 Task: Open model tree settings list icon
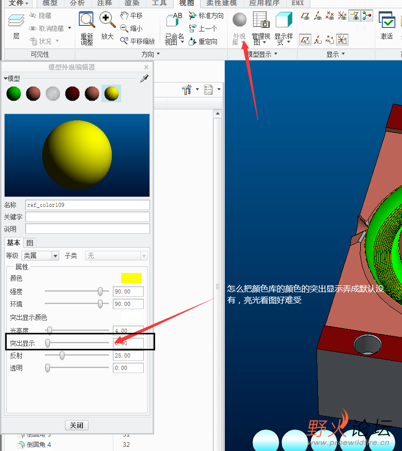pos(208,89)
